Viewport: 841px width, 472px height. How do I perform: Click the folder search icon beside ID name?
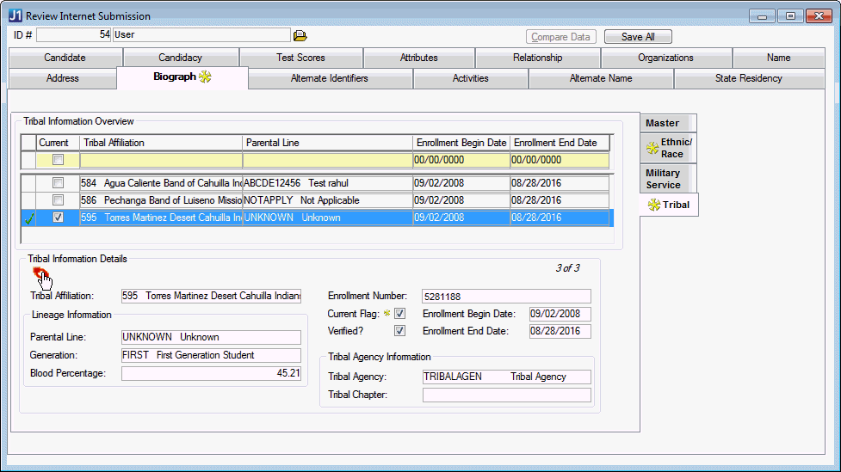click(x=300, y=35)
